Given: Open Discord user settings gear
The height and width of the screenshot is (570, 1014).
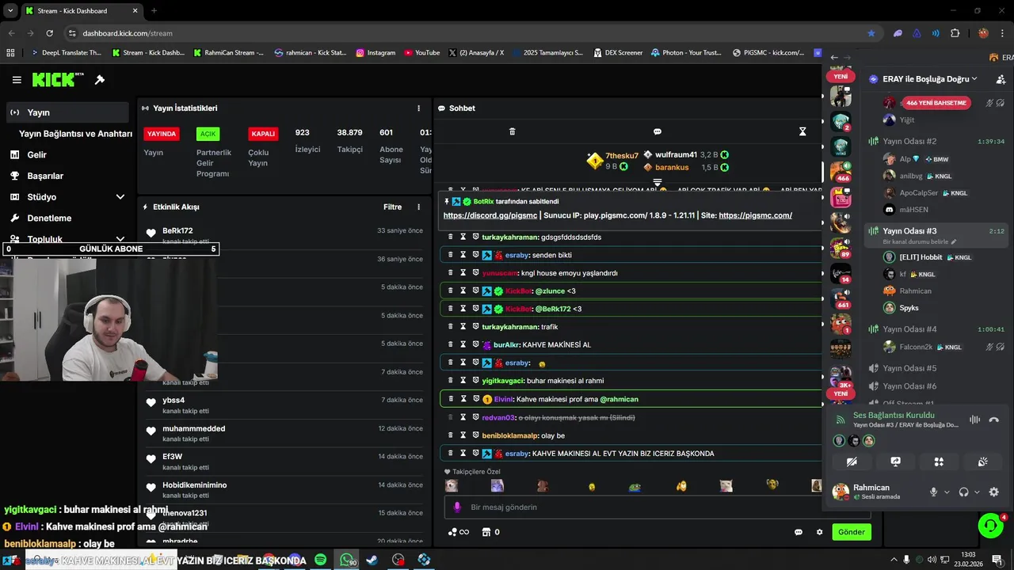Looking at the screenshot, I should point(994,492).
